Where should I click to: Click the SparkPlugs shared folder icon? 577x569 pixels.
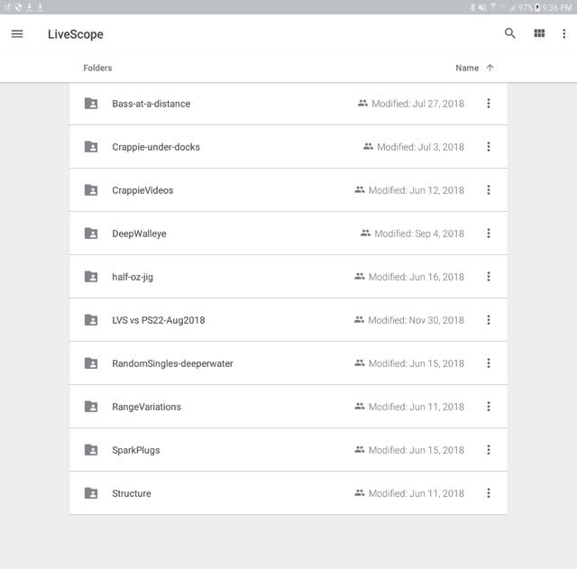91,450
